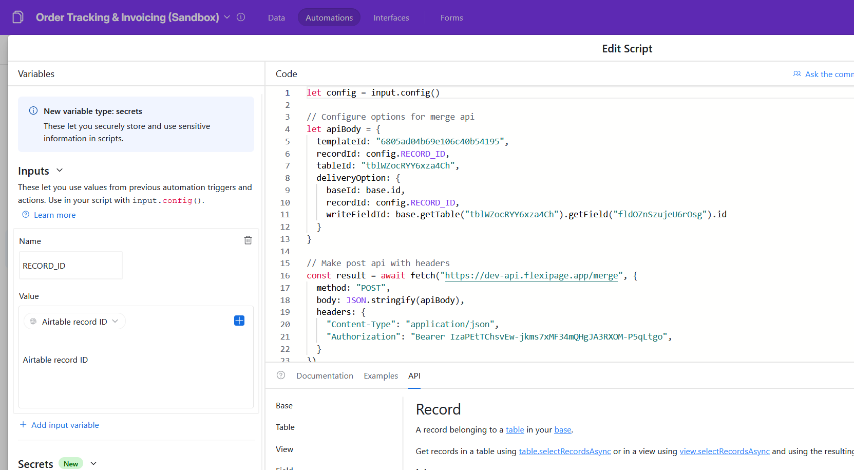The height and width of the screenshot is (470, 854).
Task: Click blue plus icon in Value field
Action: point(239,321)
